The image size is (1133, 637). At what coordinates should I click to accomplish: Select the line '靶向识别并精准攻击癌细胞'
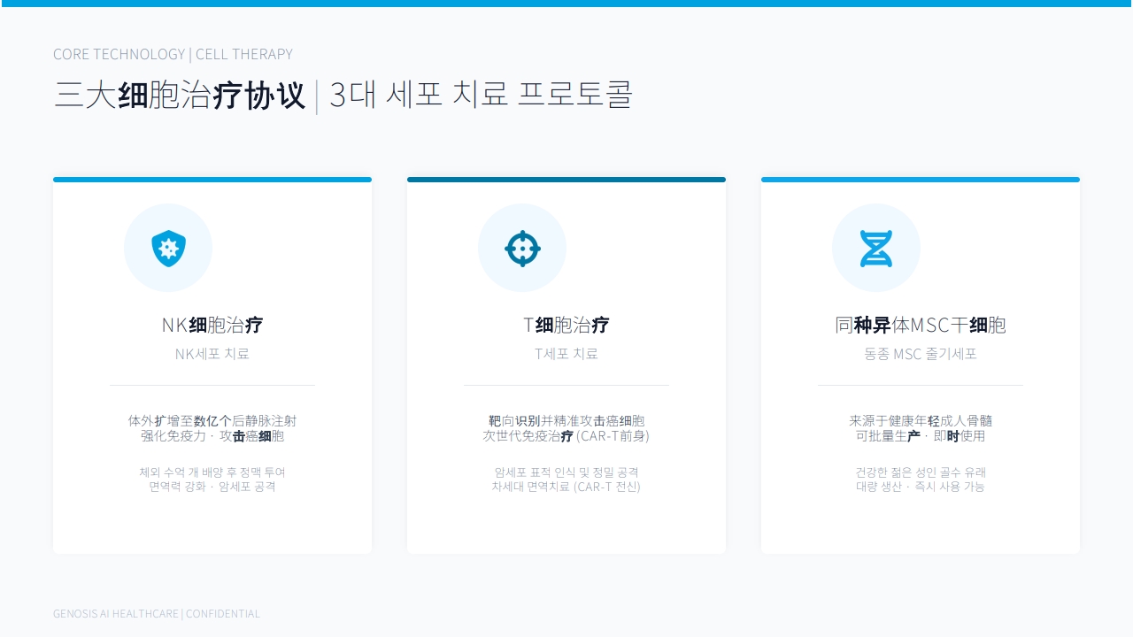click(566, 421)
